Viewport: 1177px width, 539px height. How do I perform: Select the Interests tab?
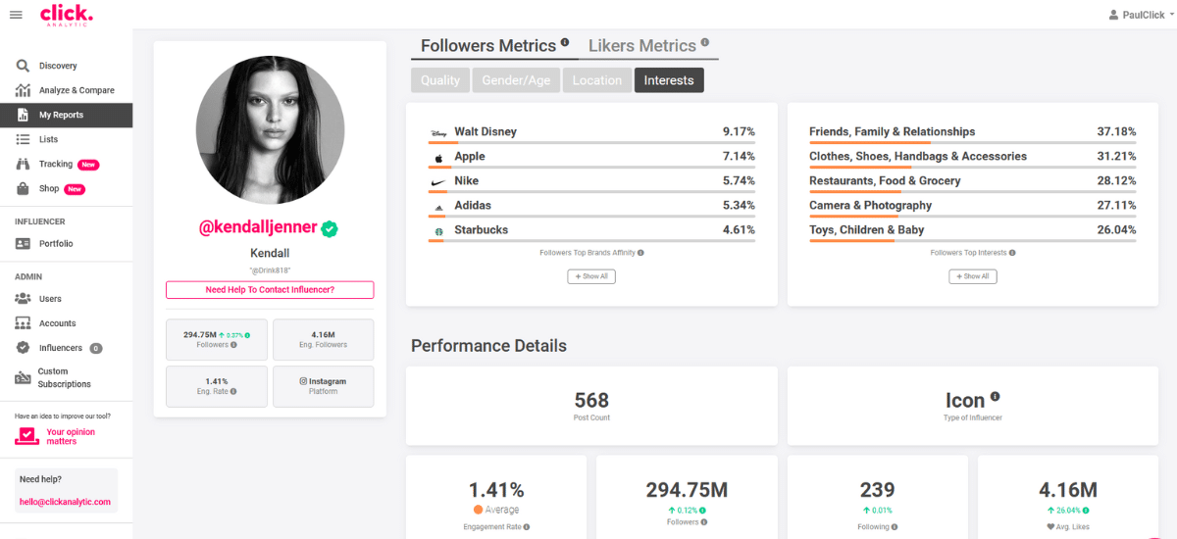(x=669, y=80)
